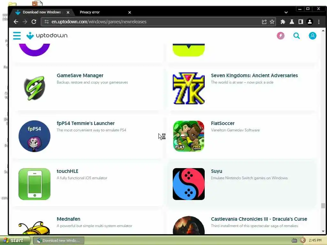Open Seven Kingdoms 7K icon

[188, 88]
